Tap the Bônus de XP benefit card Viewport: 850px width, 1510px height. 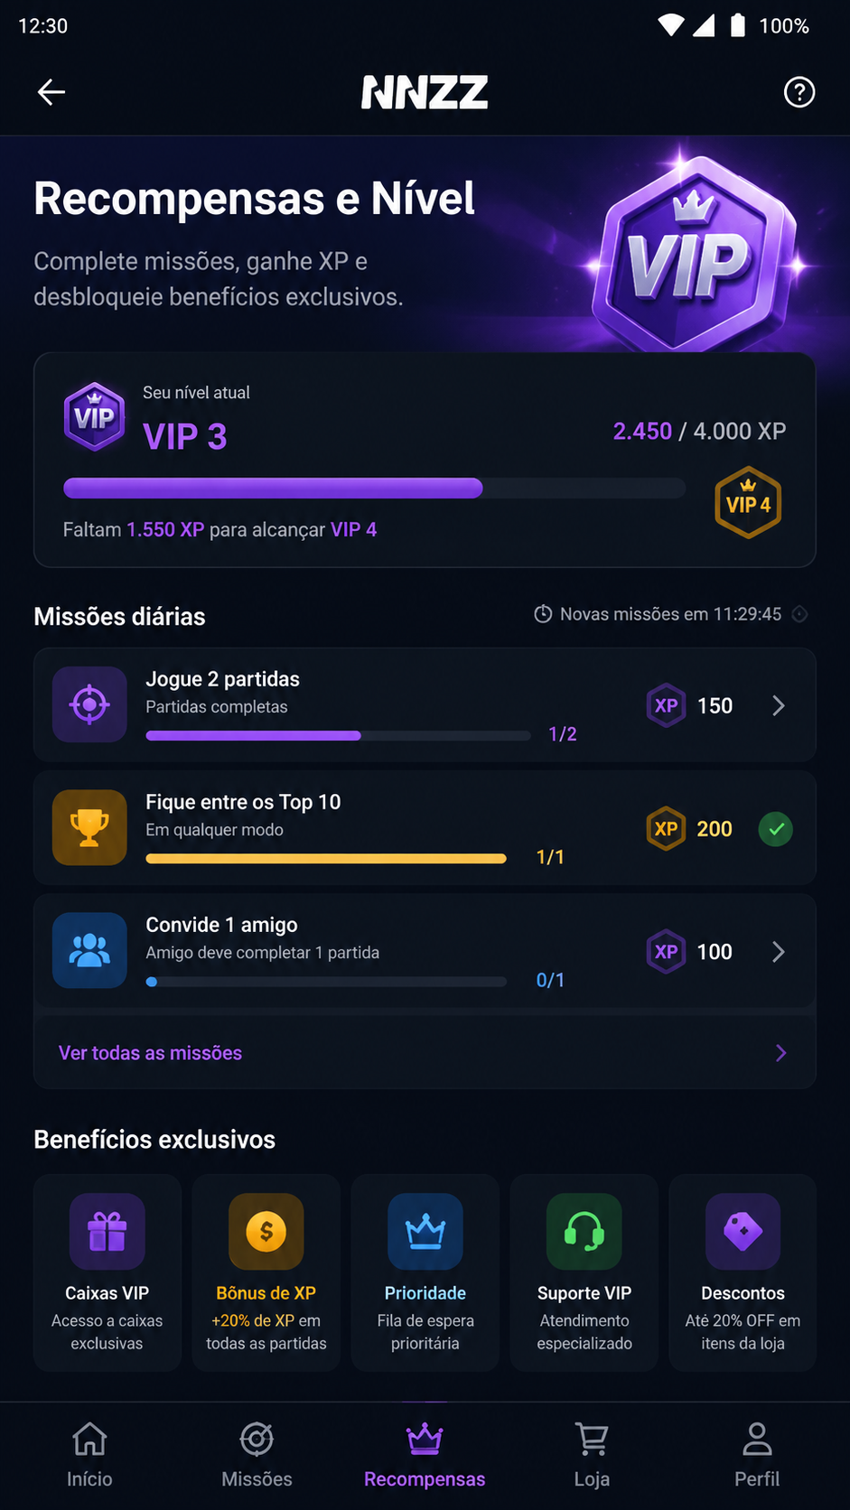tap(266, 1272)
